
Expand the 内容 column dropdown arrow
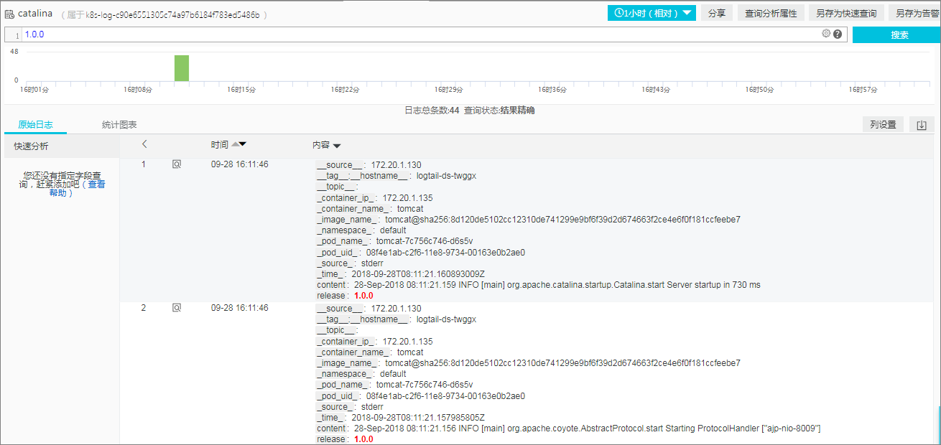point(337,146)
